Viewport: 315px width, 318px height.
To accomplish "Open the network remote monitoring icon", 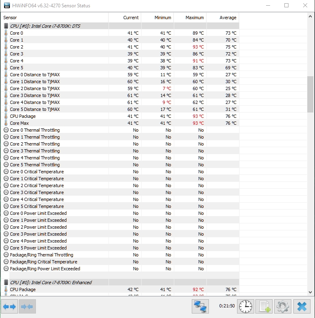I will tap(200, 306).
